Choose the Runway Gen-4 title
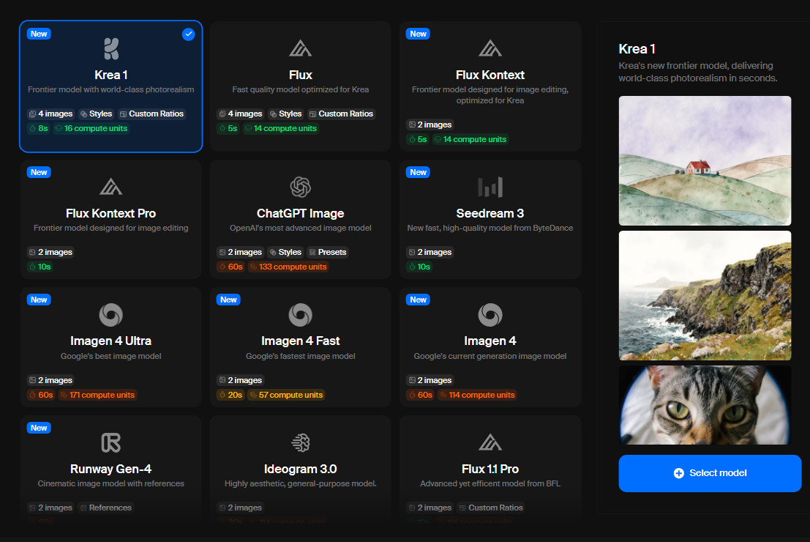Screen dimensions: 810x542 pyautogui.click(x=111, y=469)
